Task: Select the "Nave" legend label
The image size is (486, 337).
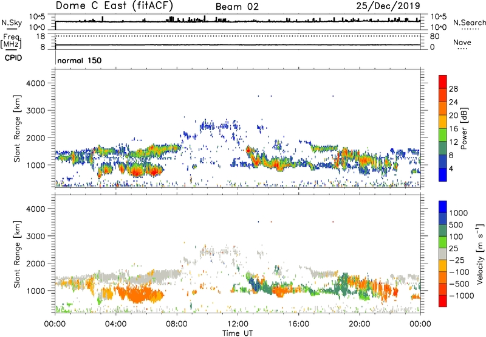Action: pyautogui.click(x=462, y=42)
